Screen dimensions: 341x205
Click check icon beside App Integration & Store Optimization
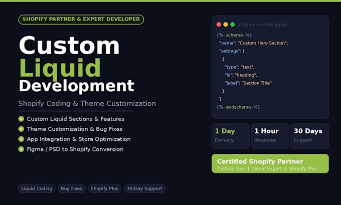click(x=21, y=139)
